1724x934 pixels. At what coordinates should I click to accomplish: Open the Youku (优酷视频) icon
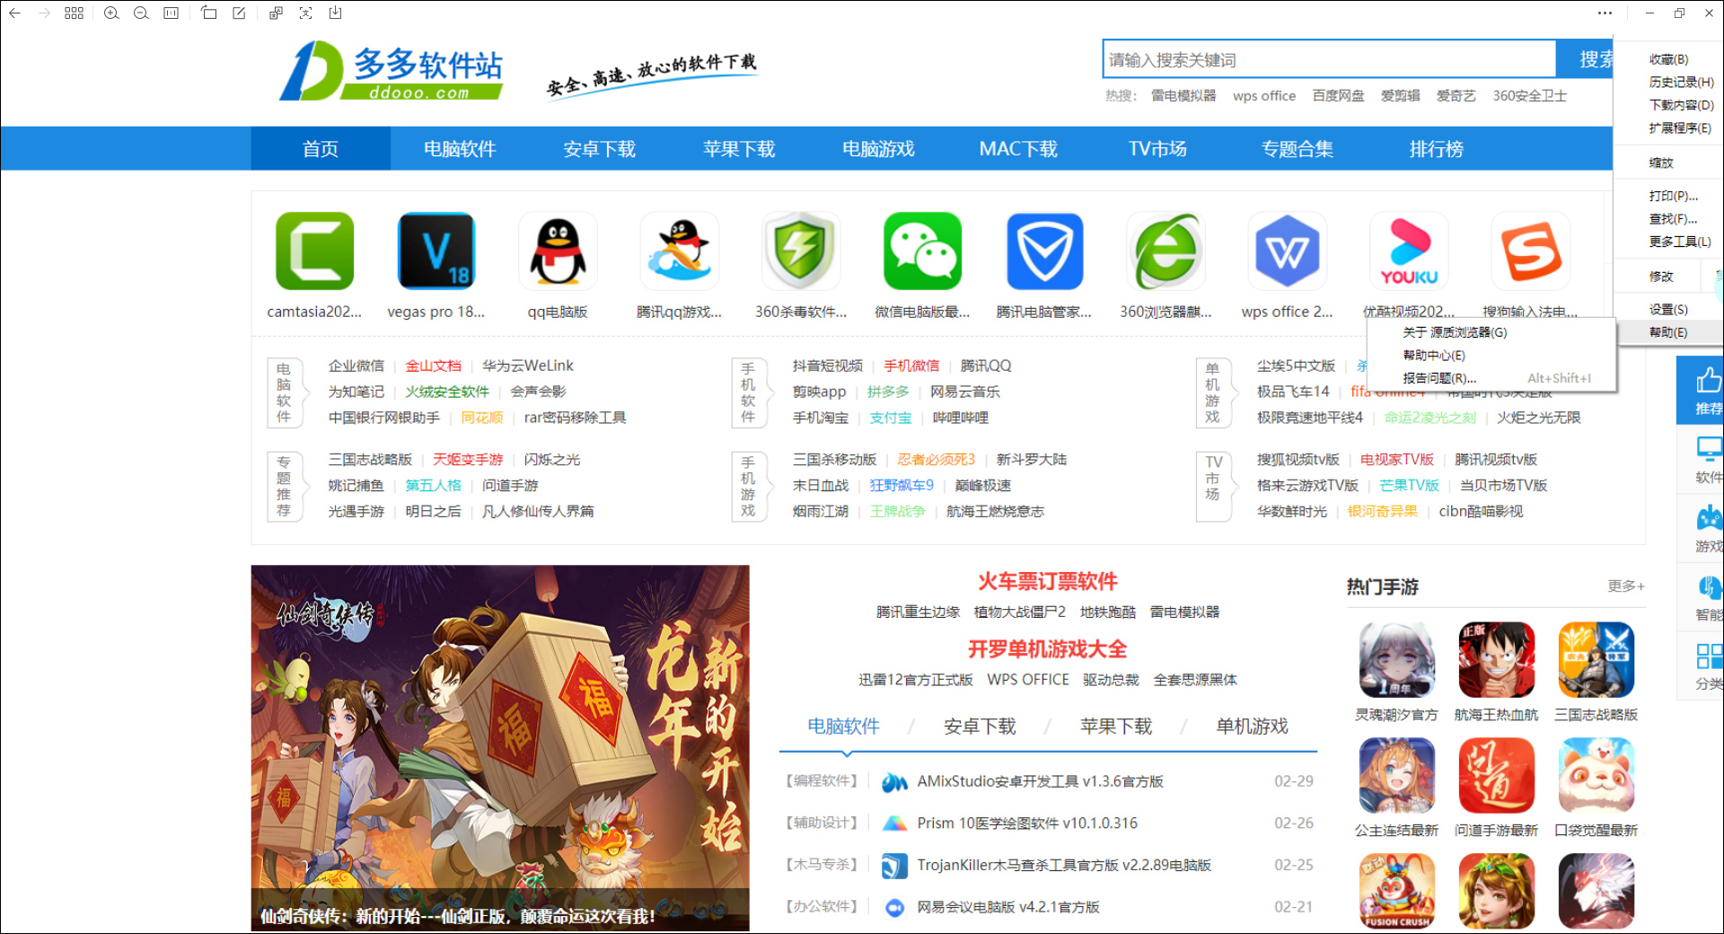[1409, 251]
